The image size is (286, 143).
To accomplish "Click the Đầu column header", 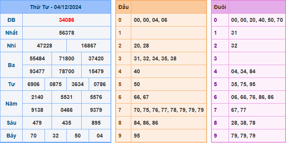I will click(123, 7).
